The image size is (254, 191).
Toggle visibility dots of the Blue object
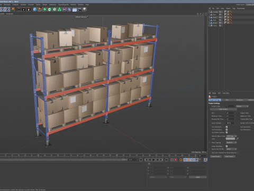coord(222,14)
